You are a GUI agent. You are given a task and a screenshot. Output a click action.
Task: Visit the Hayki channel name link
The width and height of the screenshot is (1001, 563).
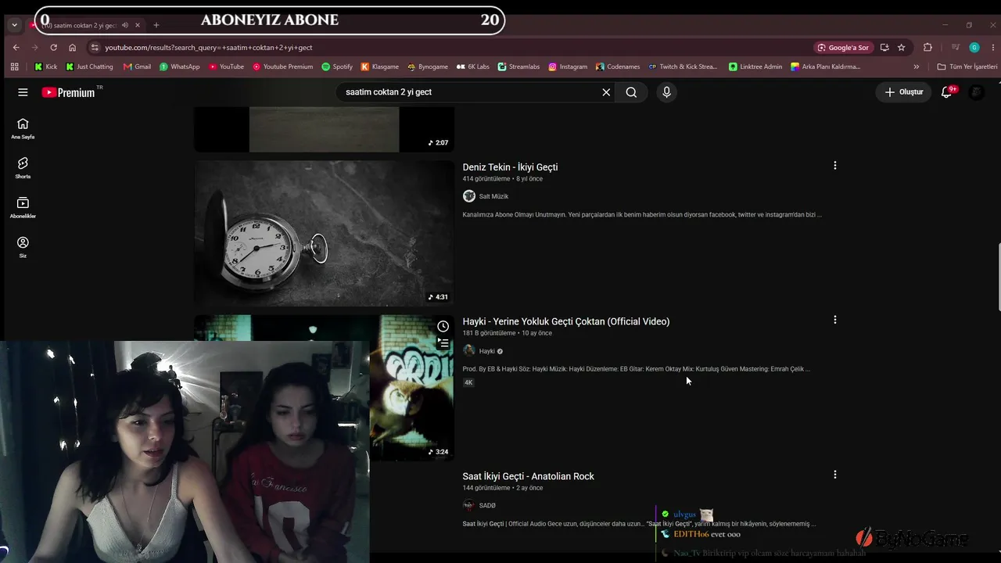(x=487, y=351)
